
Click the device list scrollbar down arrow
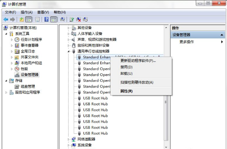[166, 147]
